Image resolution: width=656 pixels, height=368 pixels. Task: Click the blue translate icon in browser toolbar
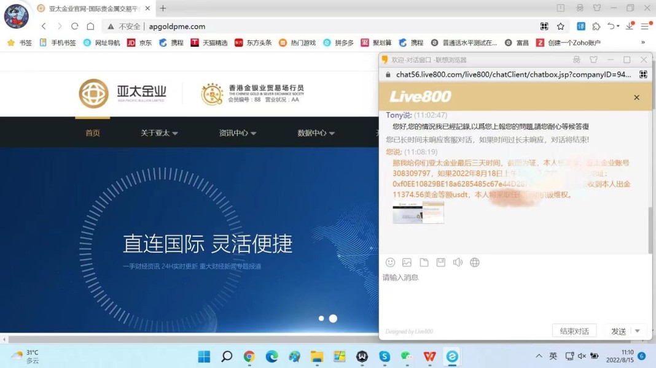(581, 26)
